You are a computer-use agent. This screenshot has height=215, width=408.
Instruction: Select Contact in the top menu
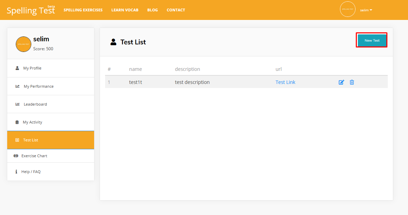coord(176,10)
